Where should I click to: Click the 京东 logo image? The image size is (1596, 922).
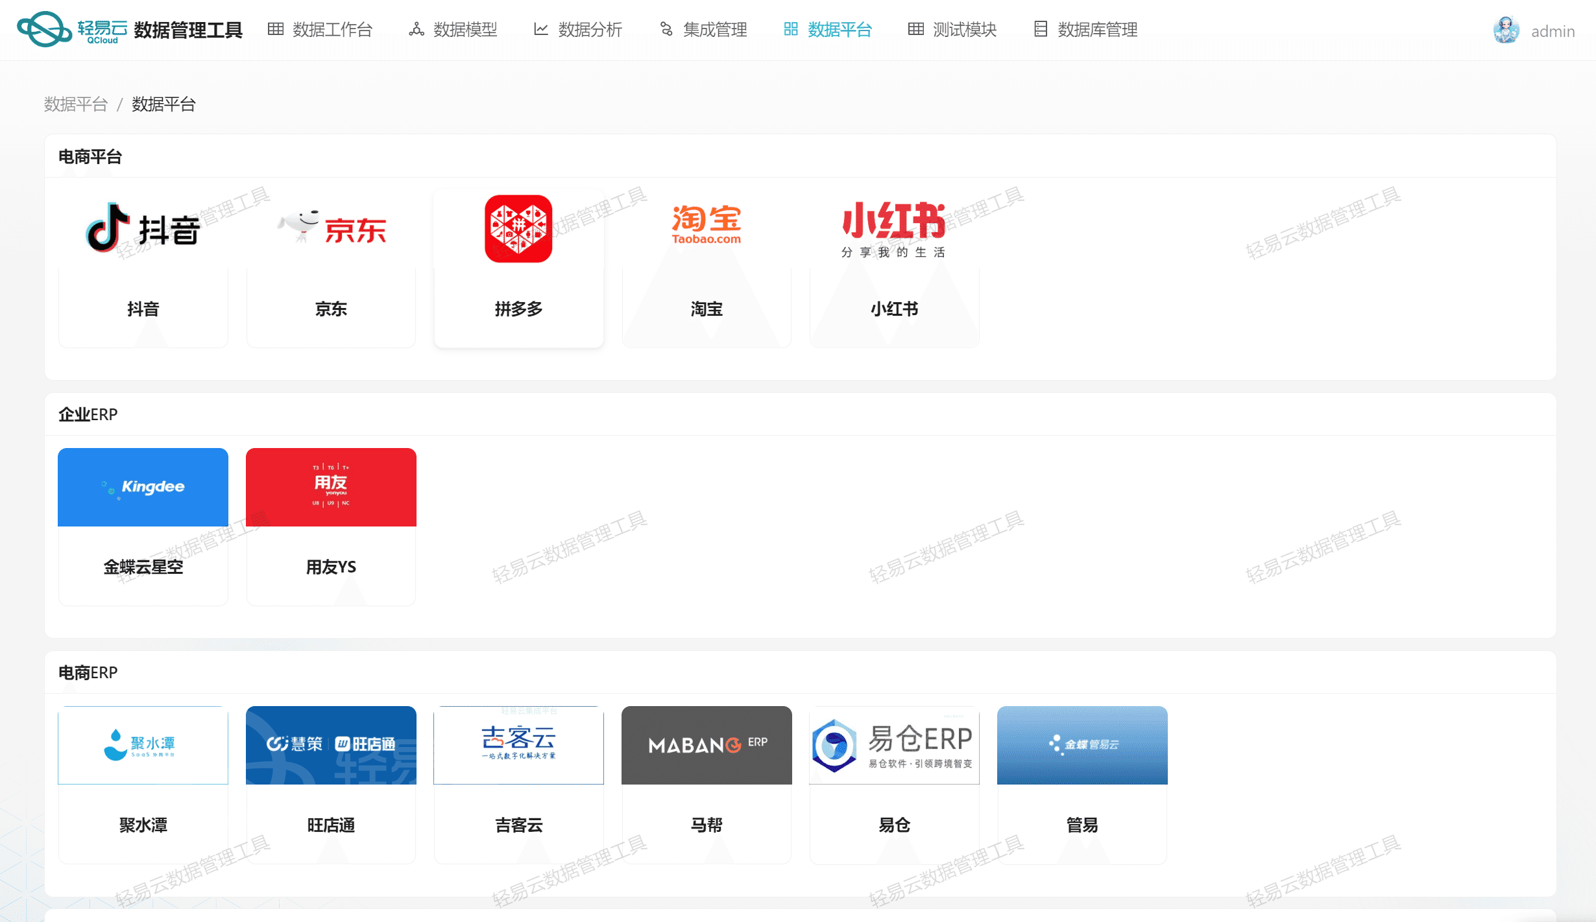tap(332, 228)
